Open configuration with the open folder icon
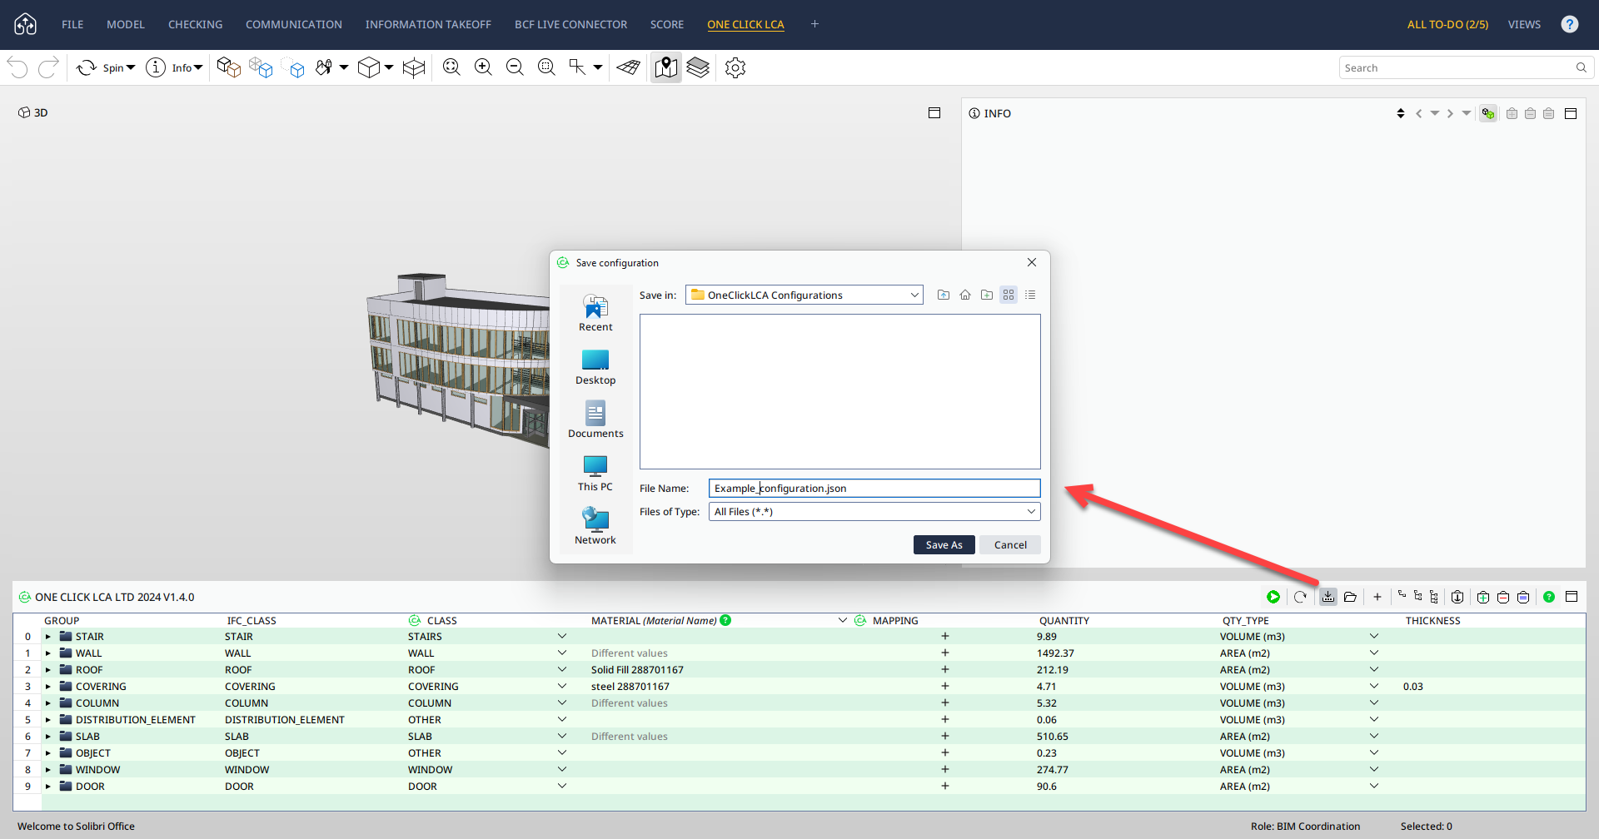The image size is (1599, 839). point(1350,597)
